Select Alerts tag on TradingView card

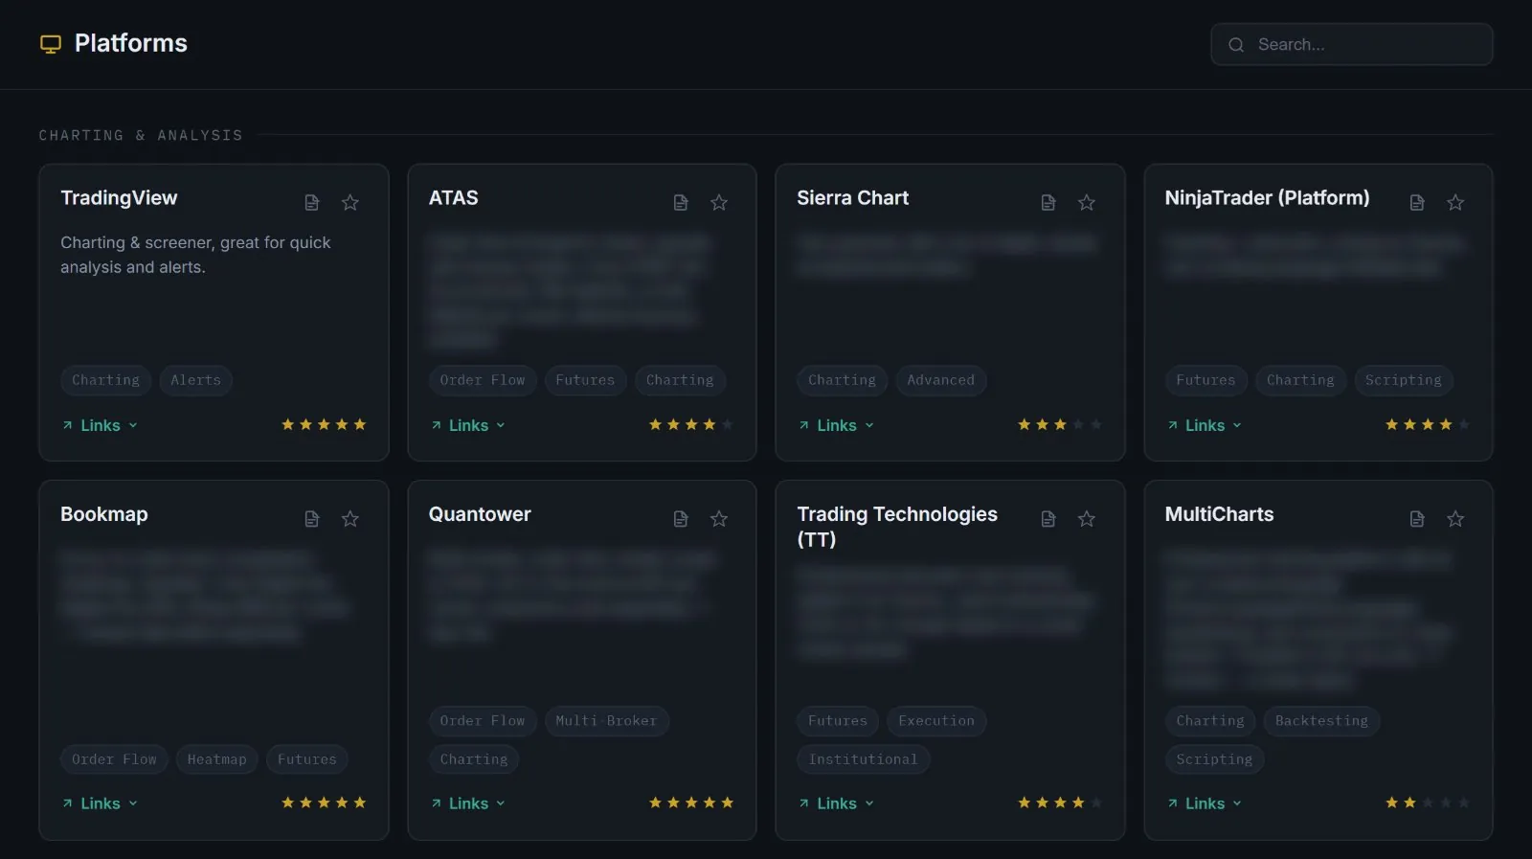point(195,380)
